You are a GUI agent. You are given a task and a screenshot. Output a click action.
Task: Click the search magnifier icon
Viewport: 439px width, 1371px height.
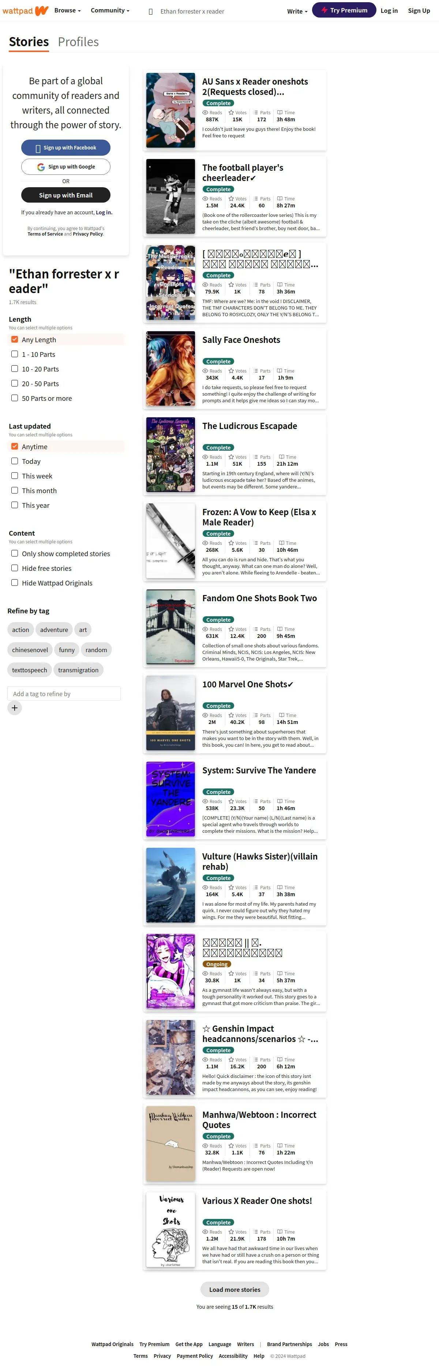[x=150, y=11]
